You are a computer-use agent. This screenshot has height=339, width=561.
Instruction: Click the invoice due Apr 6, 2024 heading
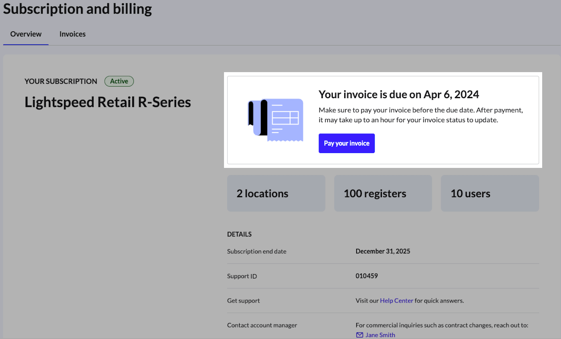coord(399,95)
